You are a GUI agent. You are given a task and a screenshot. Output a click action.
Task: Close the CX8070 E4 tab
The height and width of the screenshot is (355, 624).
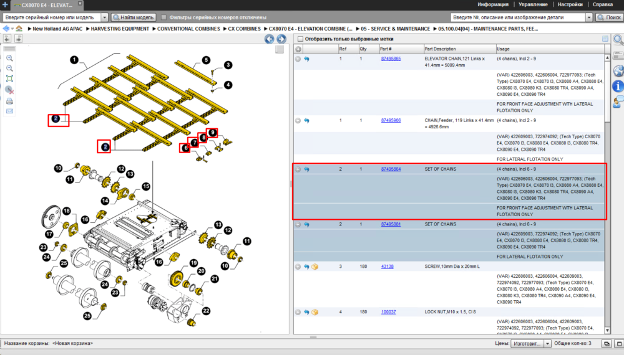pyautogui.click(x=80, y=3)
